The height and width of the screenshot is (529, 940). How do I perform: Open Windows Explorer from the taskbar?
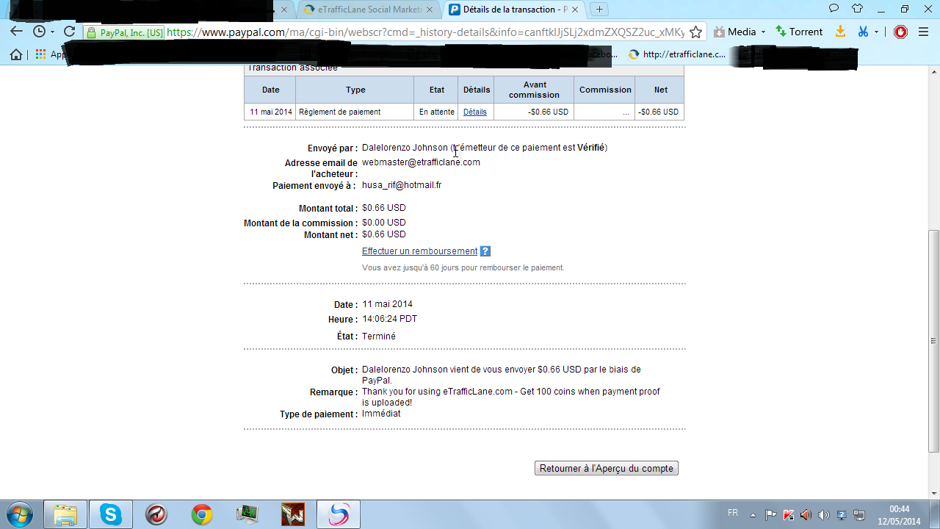tap(65, 514)
